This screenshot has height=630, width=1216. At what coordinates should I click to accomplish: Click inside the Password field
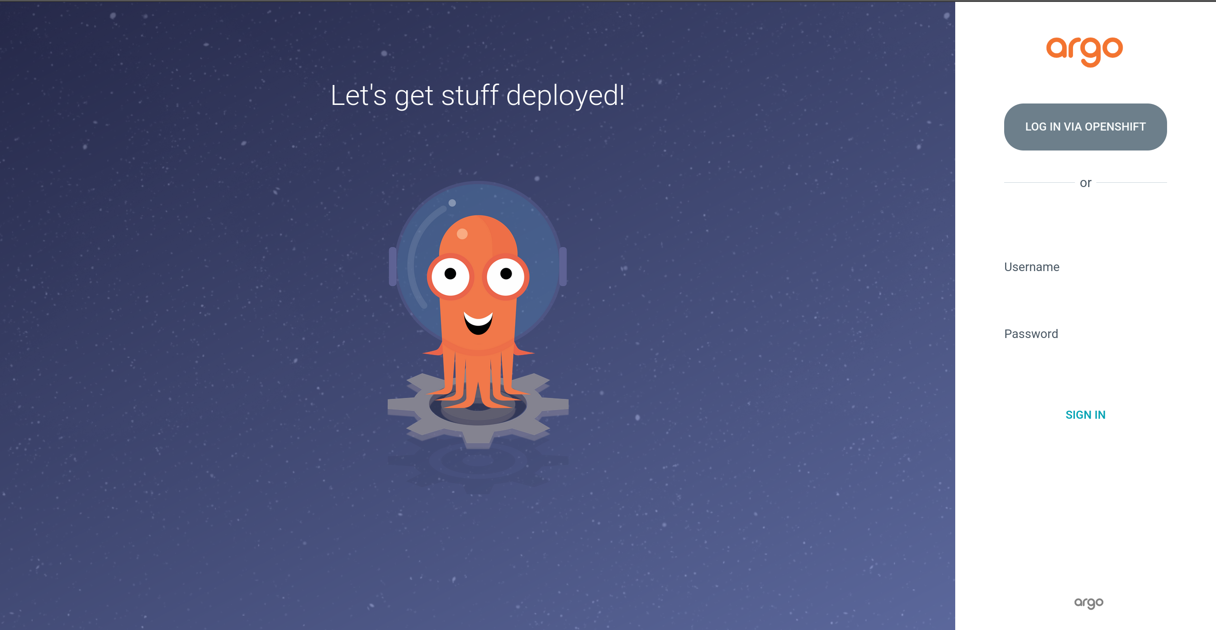tap(1085, 333)
